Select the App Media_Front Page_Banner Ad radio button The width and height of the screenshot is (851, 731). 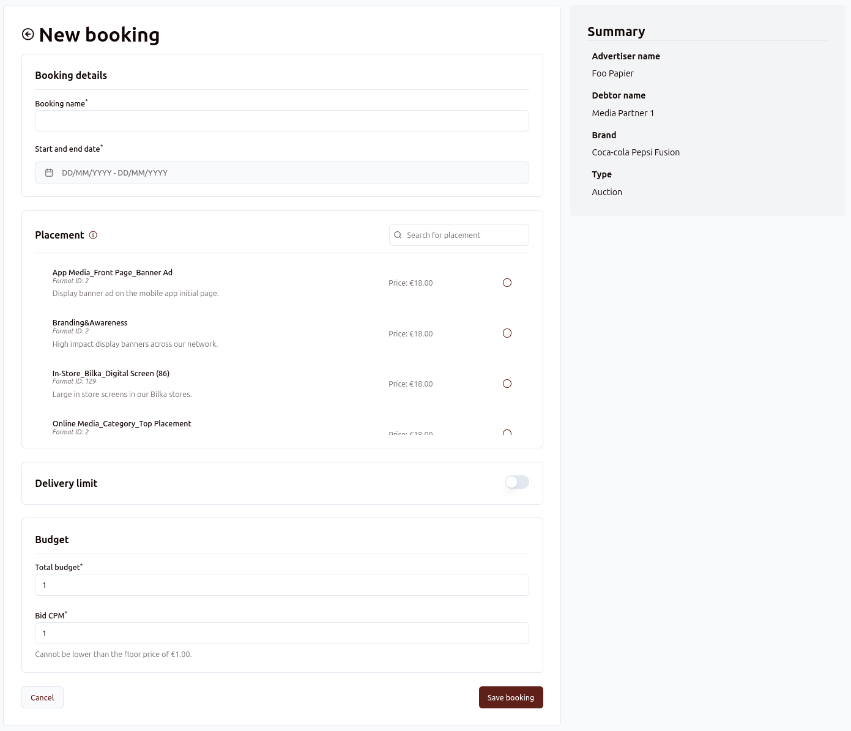coord(507,283)
